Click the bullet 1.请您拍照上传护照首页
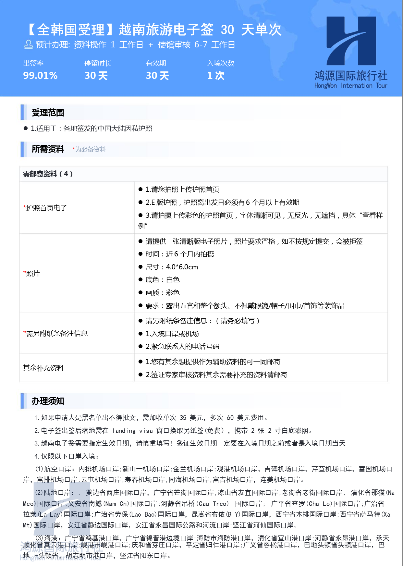This screenshot has width=403, height=566. [179, 190]
